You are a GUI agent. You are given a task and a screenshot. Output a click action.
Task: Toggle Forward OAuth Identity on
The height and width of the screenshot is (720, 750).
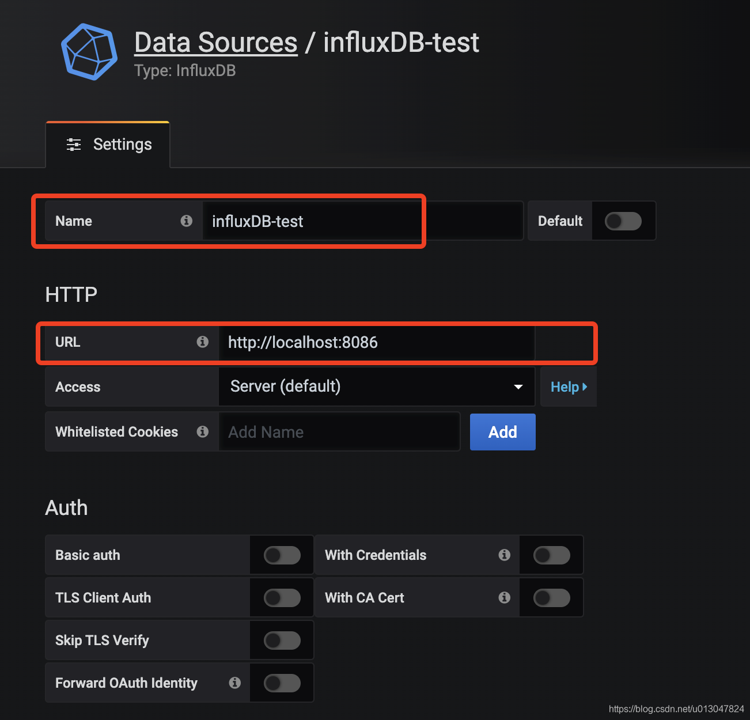(282, 683)
